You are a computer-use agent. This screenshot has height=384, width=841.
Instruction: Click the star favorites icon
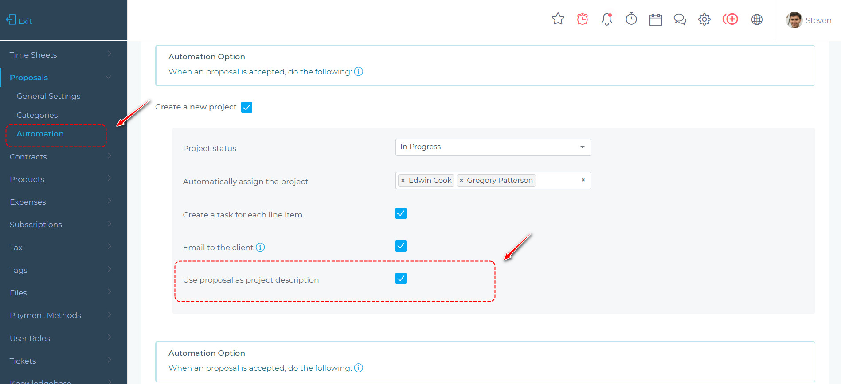[558, 19]
